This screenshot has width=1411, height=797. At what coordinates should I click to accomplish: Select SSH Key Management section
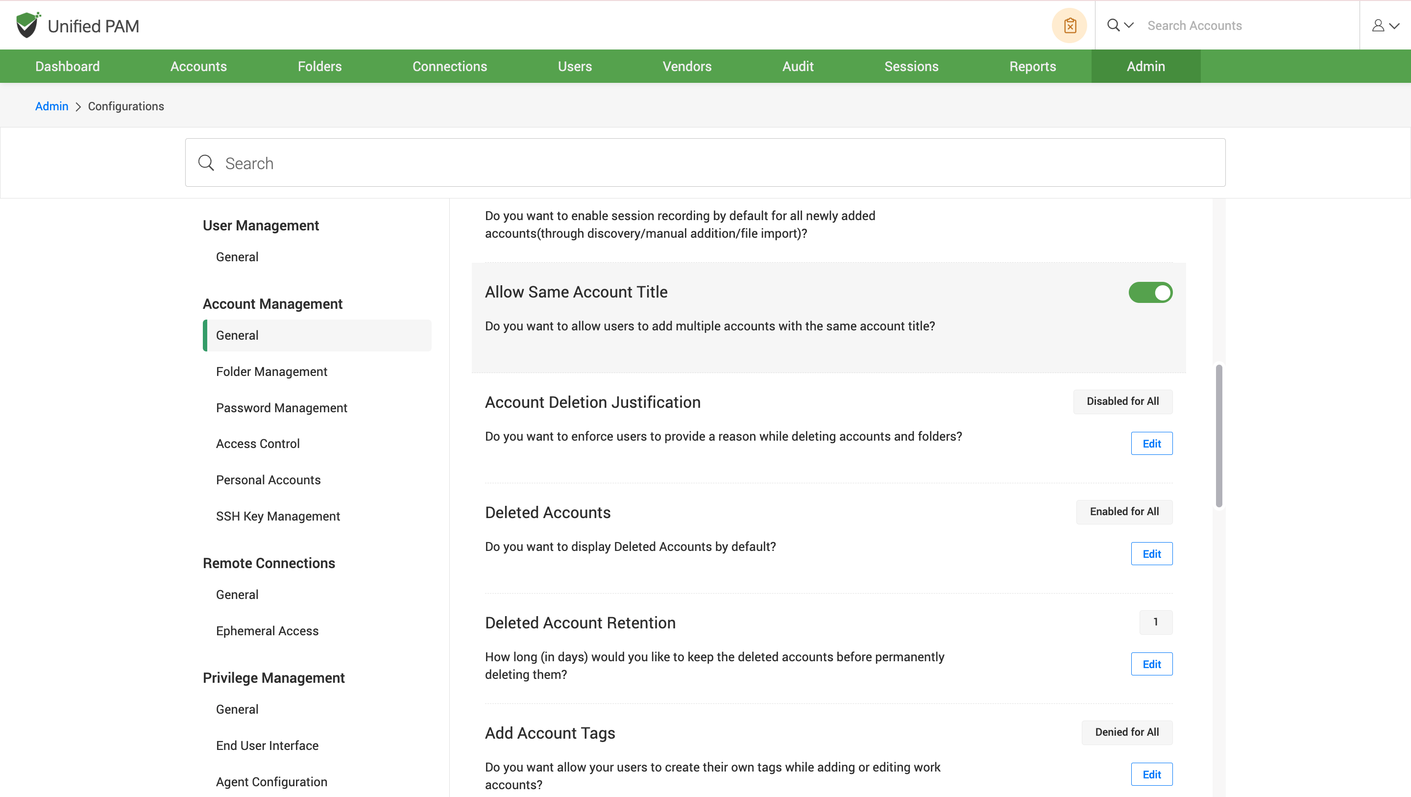click(278, 516)
